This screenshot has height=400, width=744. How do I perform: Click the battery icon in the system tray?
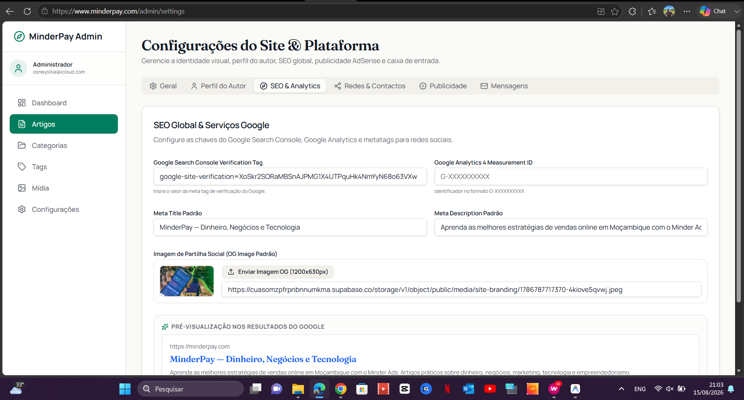pos(681,389)
